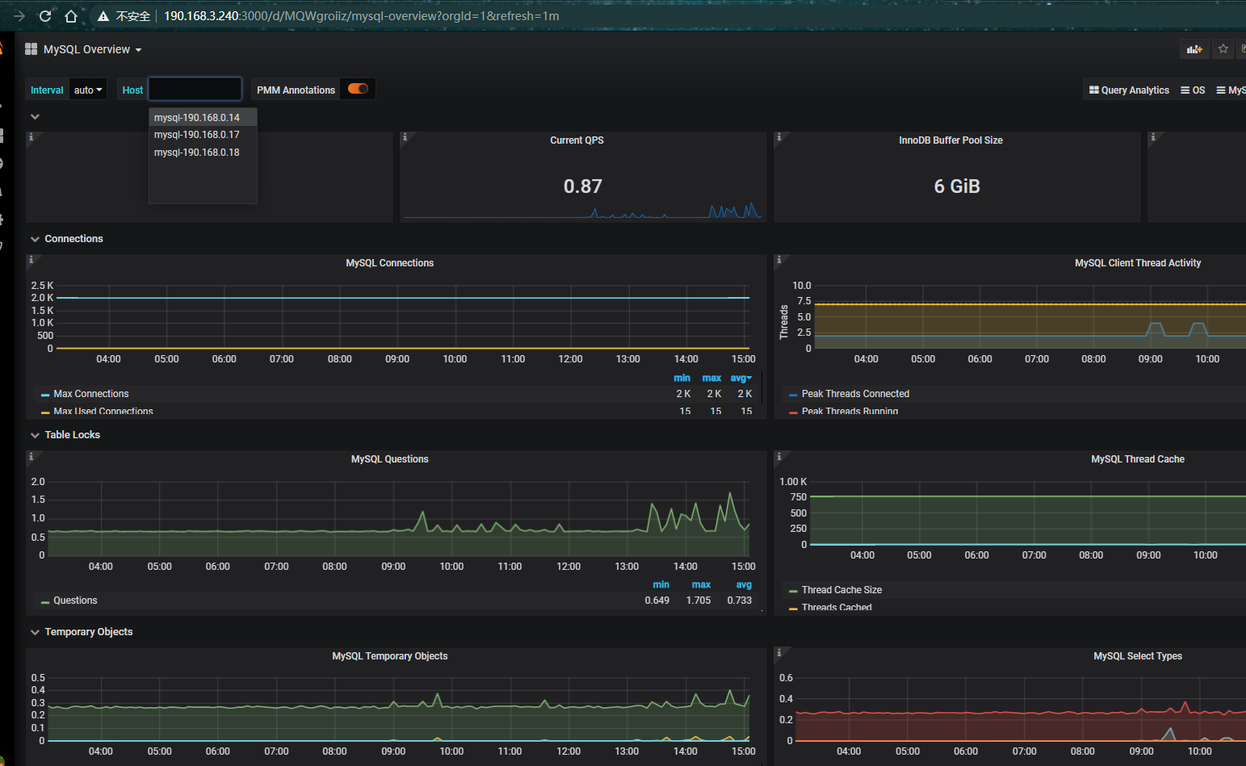
Task: Open the MySQL dashboards menu
Action: pos(1230,90)
